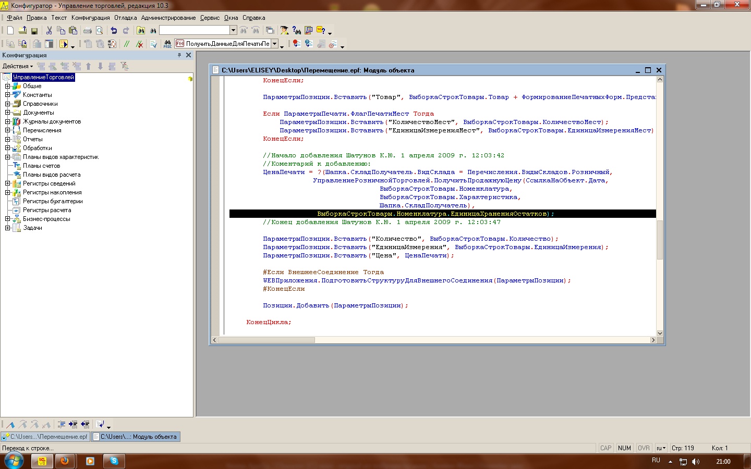Open the search text combo box dropdown

click(234, 30)
